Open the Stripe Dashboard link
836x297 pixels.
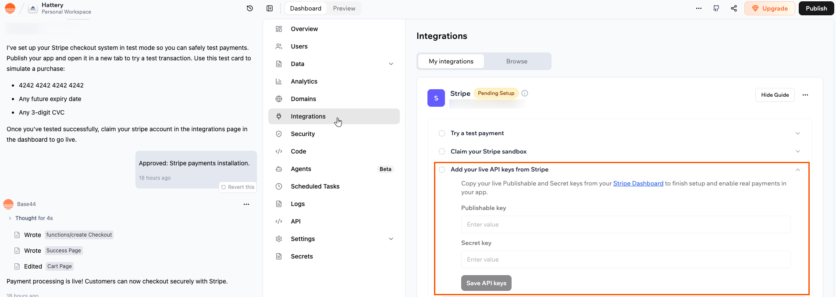638,183
